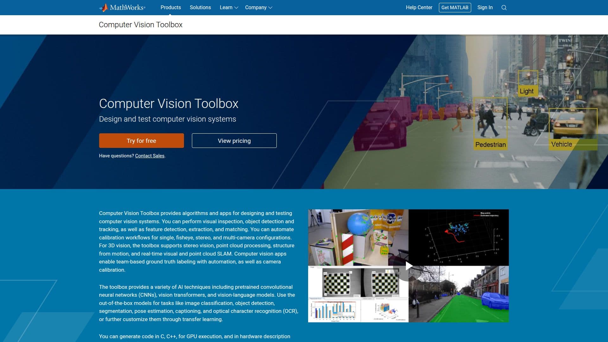Click the View pricing button
The width and height of the screenshot is (608, 342).
click(234, 141)
